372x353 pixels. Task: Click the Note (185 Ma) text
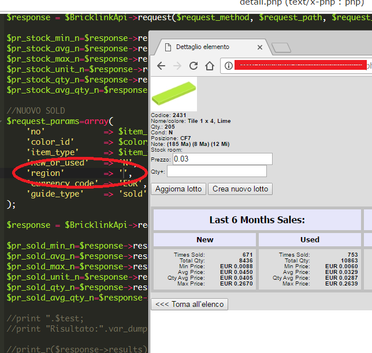click(190, 144)
